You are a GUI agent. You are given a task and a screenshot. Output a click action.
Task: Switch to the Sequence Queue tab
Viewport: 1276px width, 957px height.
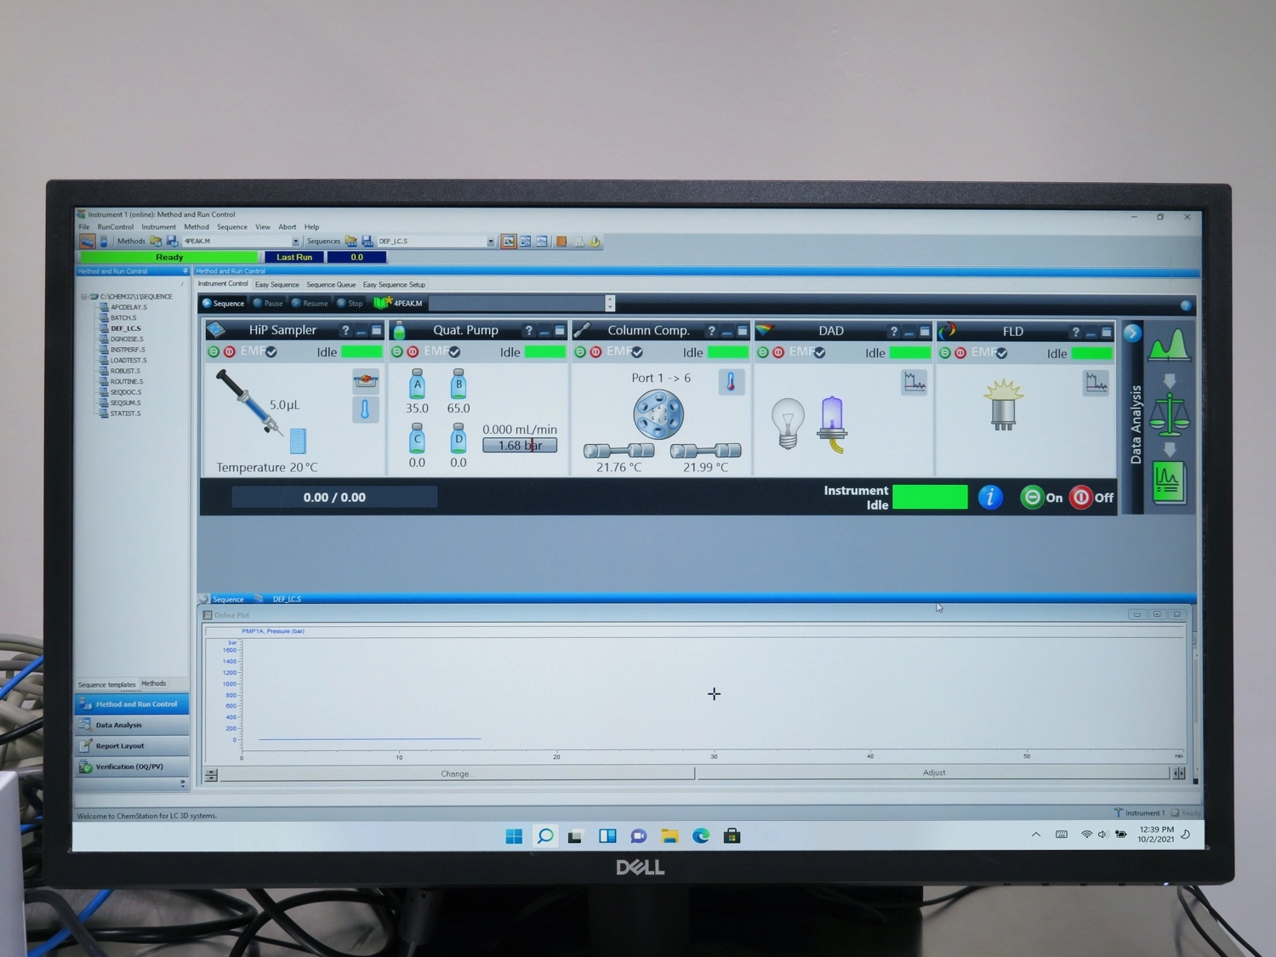tap(331, 285)
